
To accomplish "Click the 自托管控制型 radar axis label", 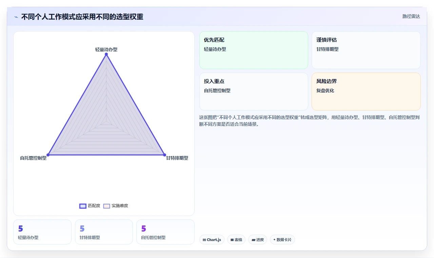I will pos(33,158).
